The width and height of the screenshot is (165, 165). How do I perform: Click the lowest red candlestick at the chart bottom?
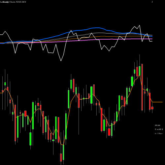pos(61,157)
